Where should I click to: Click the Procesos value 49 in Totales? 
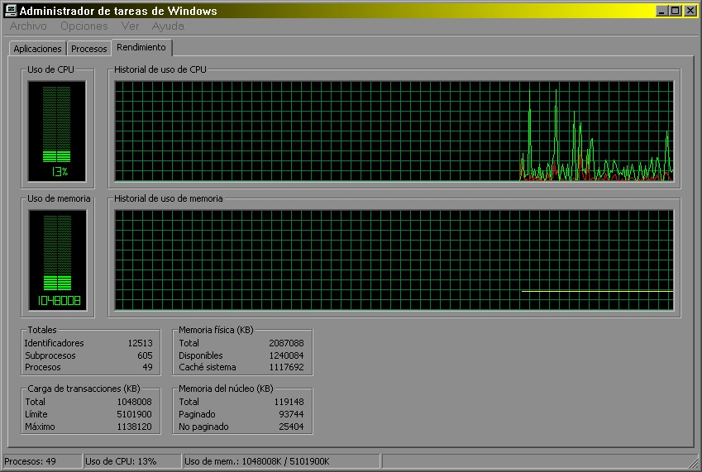pyautogui.click(x=148, y=367)
